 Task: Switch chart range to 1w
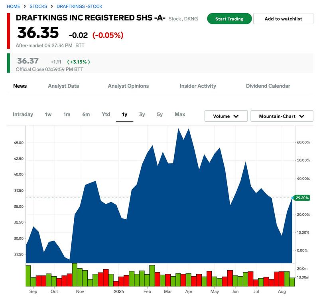pos(48,114)
